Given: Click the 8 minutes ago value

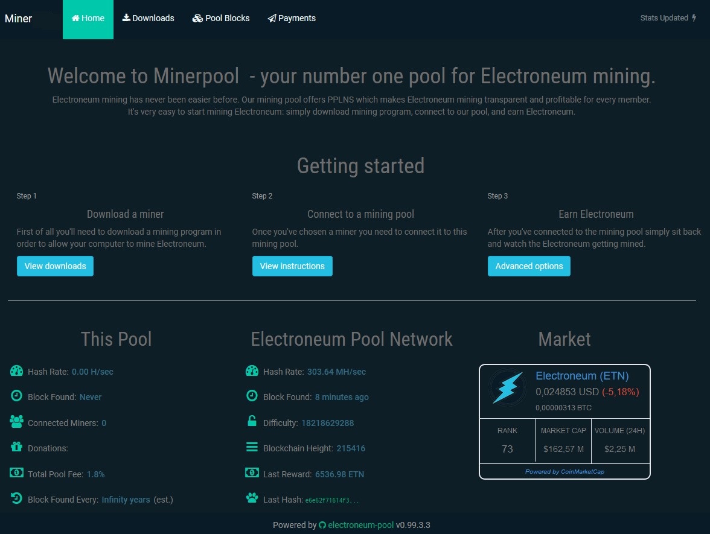Looking at the screenshot, I should tap(342, 397).
